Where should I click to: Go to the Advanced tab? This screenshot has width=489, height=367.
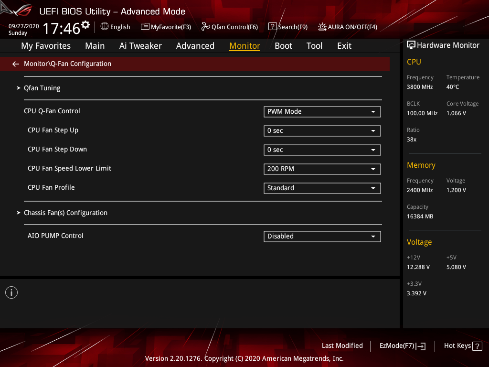[195, 46]
